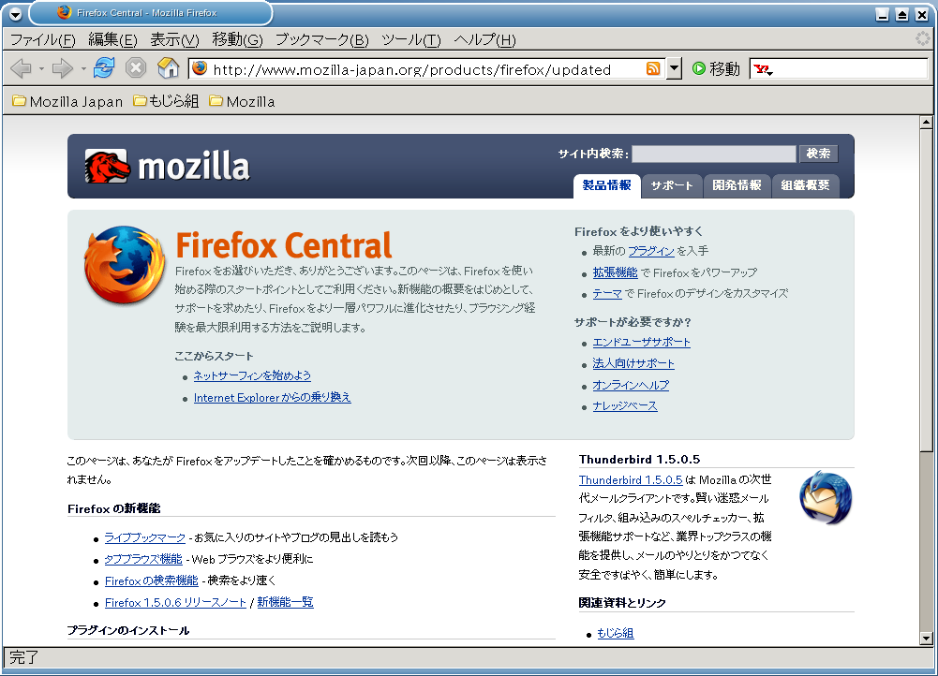Screen dimensions: 938x676
Task: Open the テーマ link
Action: pos(607,294)
